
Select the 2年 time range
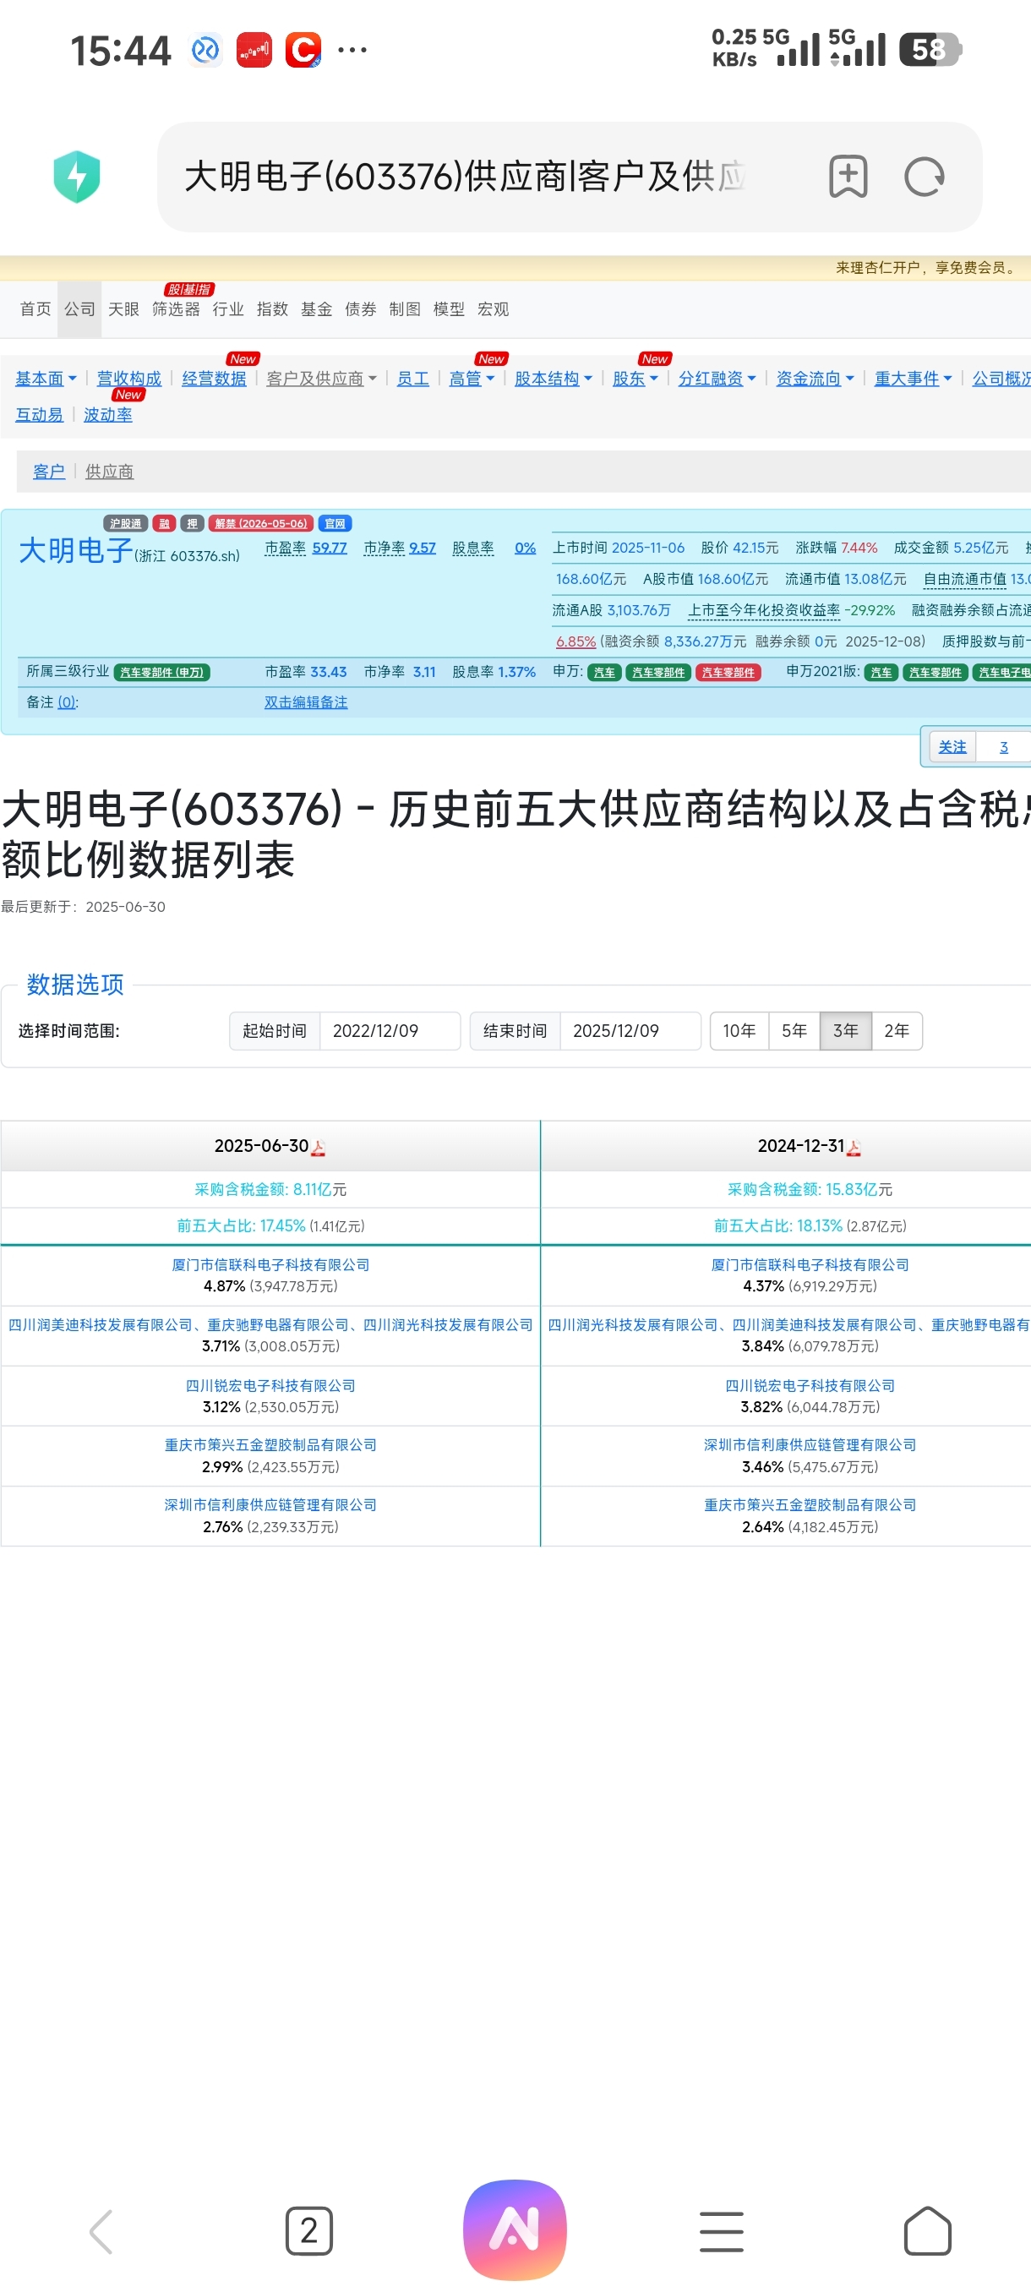click(x=897, y=1031)
